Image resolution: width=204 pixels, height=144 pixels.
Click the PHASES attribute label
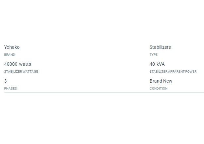click(10, 89)
